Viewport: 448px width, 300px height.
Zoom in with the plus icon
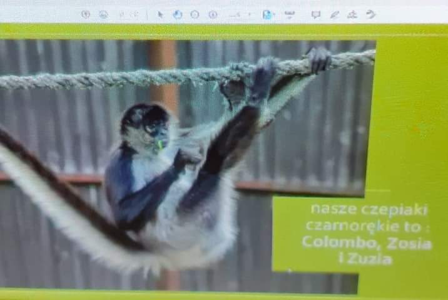click(213, 14)
